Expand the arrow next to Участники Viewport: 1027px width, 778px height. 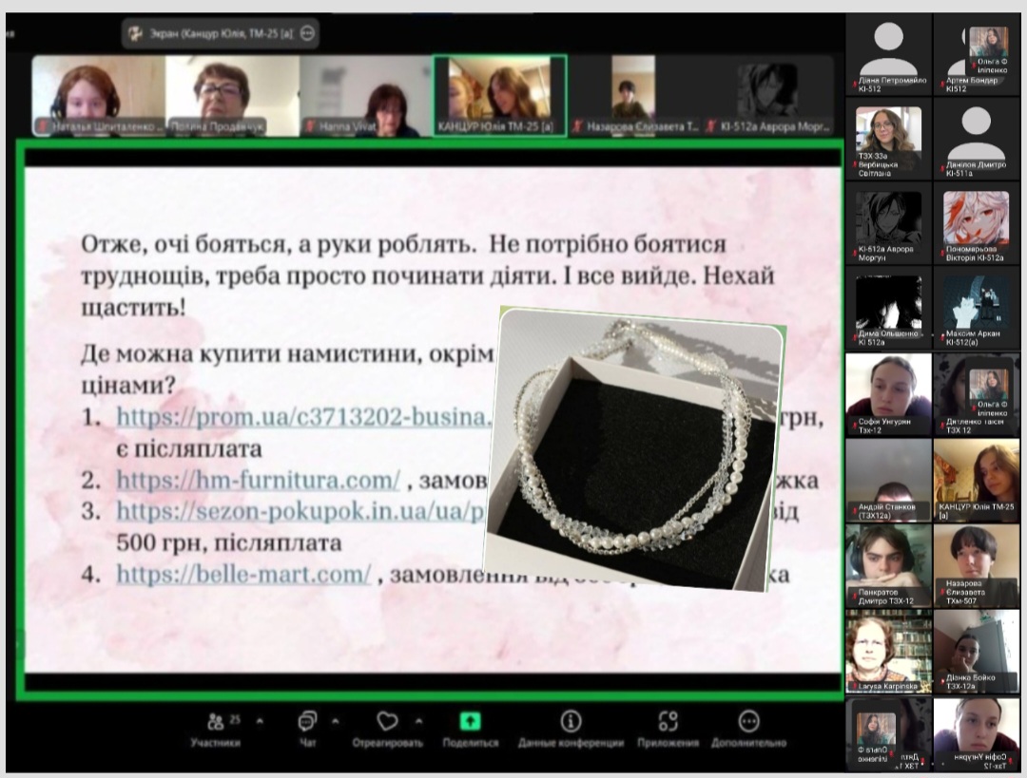(x=260, y=722)
